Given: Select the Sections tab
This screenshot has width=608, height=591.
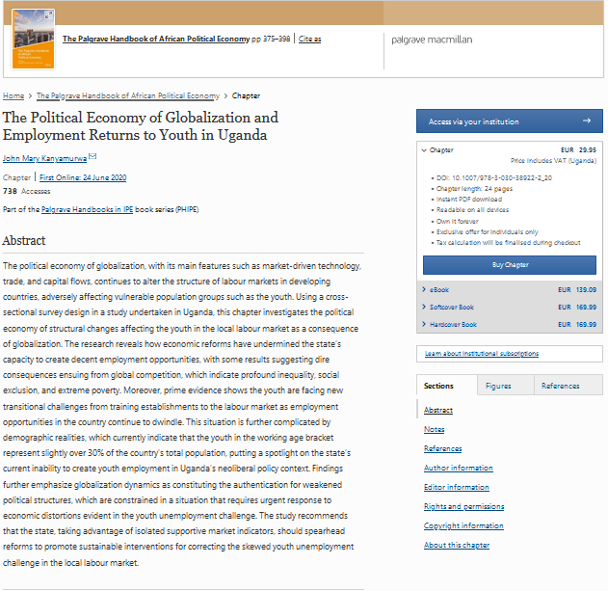Looking at the screenshot, I should tap(438, 386).
